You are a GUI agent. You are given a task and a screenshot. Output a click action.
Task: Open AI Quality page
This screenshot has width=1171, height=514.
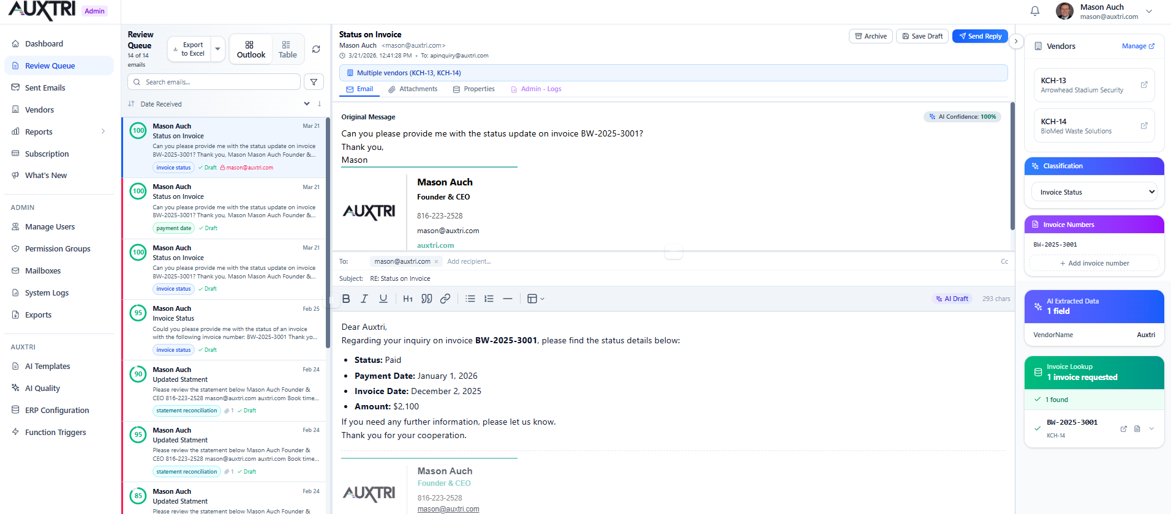coord(59,388)
